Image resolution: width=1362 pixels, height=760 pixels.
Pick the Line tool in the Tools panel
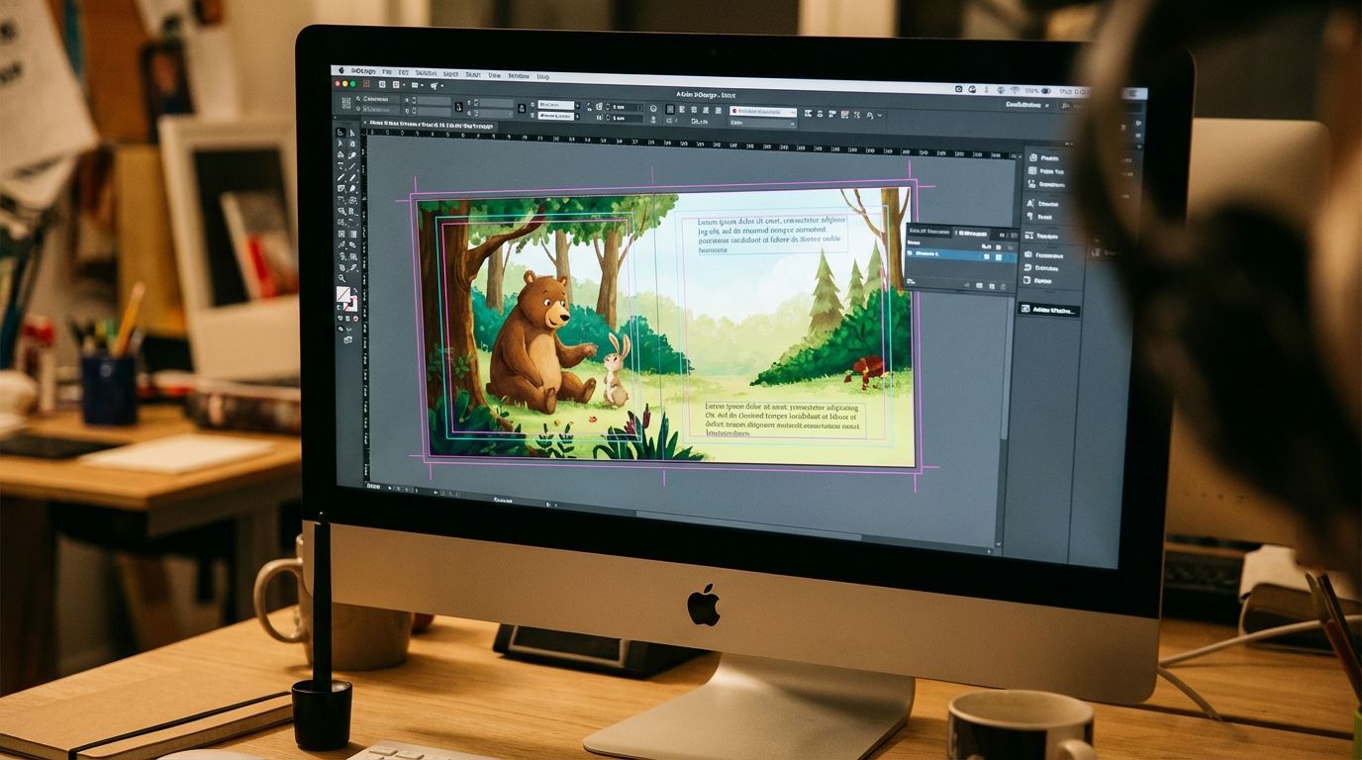point(353,165)
